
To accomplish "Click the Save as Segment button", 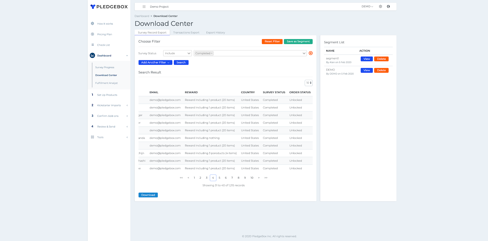I will (298, 41).
